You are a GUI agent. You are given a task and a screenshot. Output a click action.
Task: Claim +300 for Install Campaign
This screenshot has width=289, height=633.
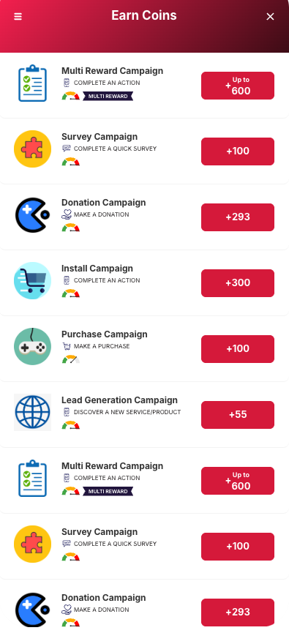pos(238,283)
